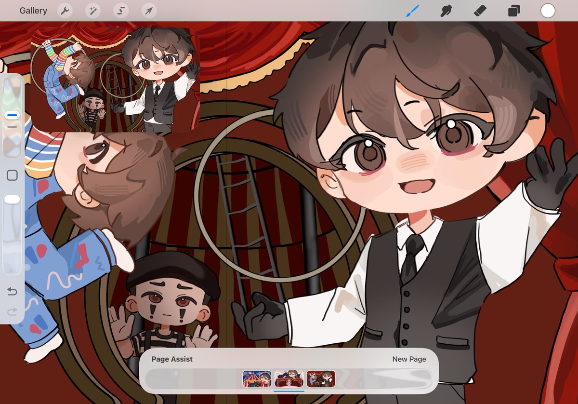Click the brush opacity slider handle
The width and height of the screenshot is (578, 404).
tap(12, 199)
